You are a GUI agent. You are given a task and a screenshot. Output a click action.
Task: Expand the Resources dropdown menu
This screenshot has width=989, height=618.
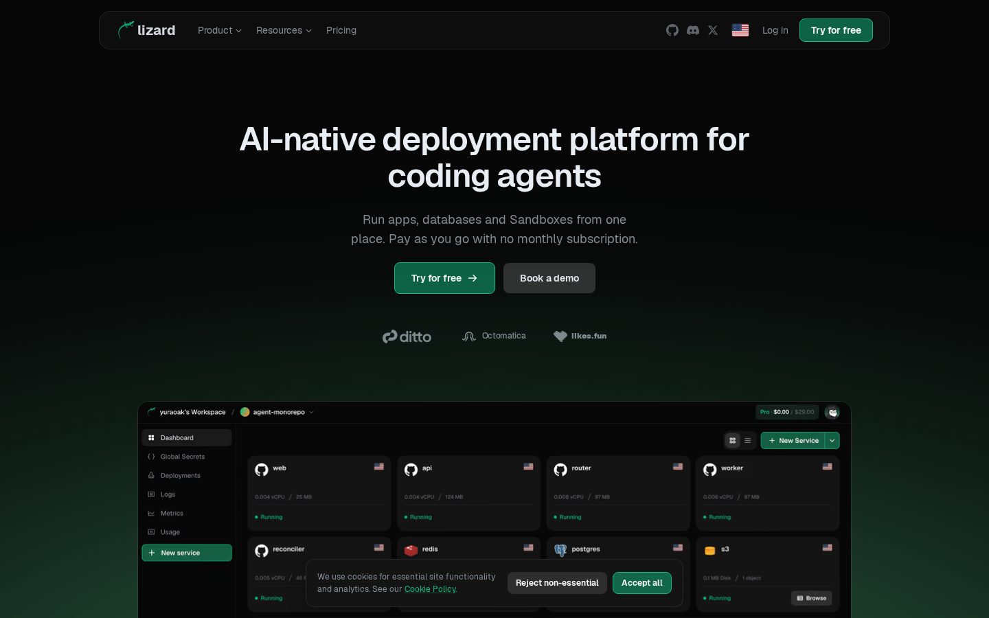coord(284,30)
